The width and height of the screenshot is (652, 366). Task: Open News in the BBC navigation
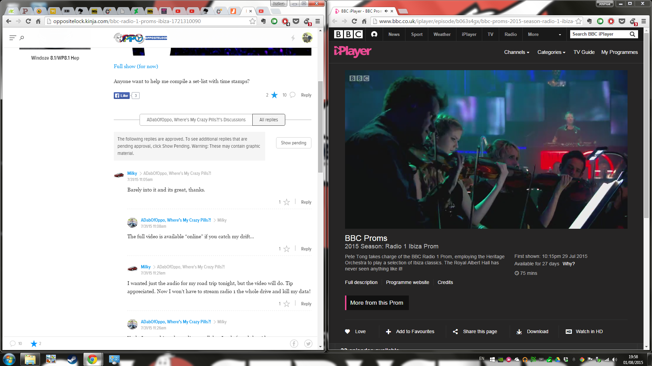click(394, 34)
